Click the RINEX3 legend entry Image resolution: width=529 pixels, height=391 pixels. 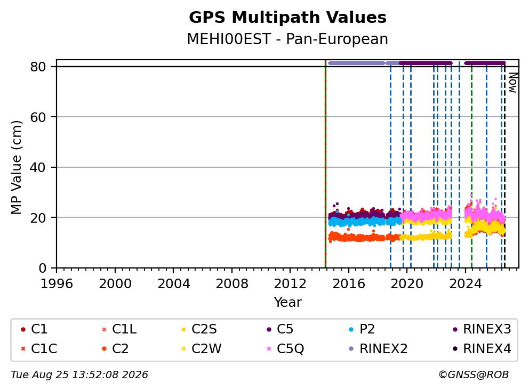click(x=482, y=329)
